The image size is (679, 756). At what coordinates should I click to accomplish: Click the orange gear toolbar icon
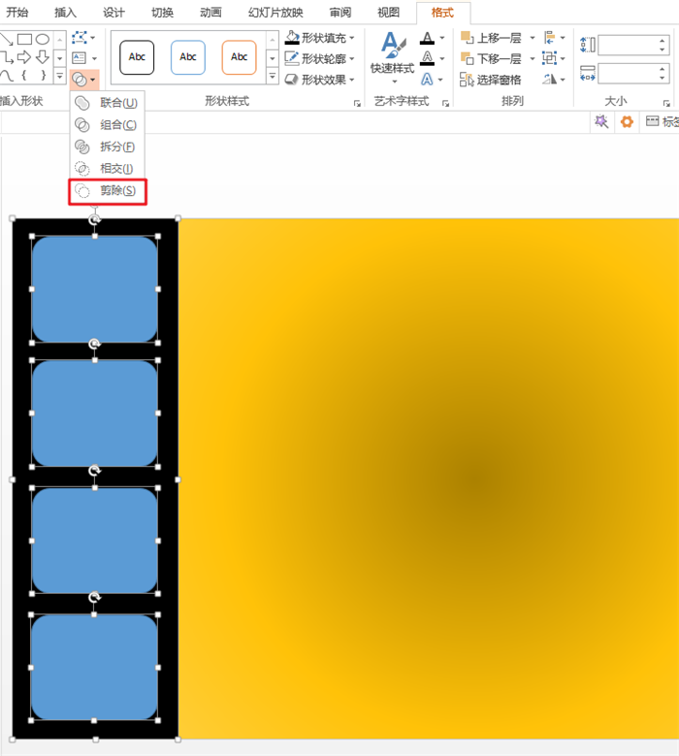(x=627, y=121)
